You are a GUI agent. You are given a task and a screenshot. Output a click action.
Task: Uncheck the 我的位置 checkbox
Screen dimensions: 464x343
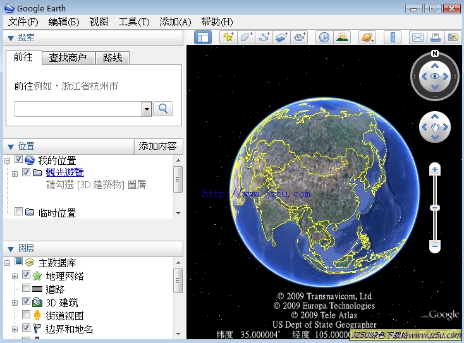pos(18,159)
